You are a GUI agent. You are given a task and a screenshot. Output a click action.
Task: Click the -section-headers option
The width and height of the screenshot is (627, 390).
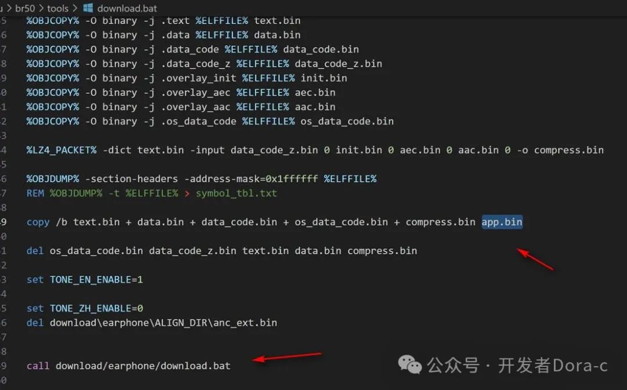131,179
